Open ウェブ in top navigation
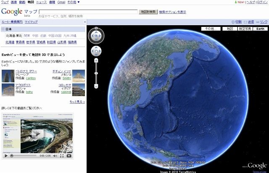269x173 pixels. coord(5,2)
